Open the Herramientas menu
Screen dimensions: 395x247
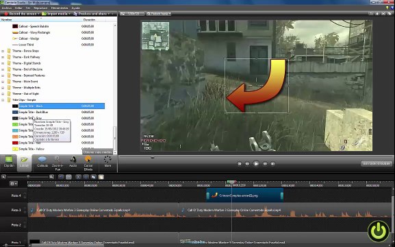pos(60,8)
